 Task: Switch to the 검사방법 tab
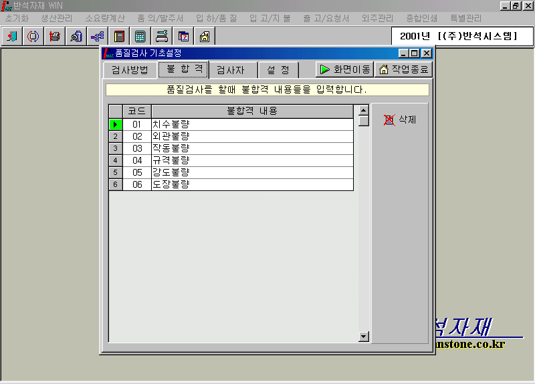(130, 70)
